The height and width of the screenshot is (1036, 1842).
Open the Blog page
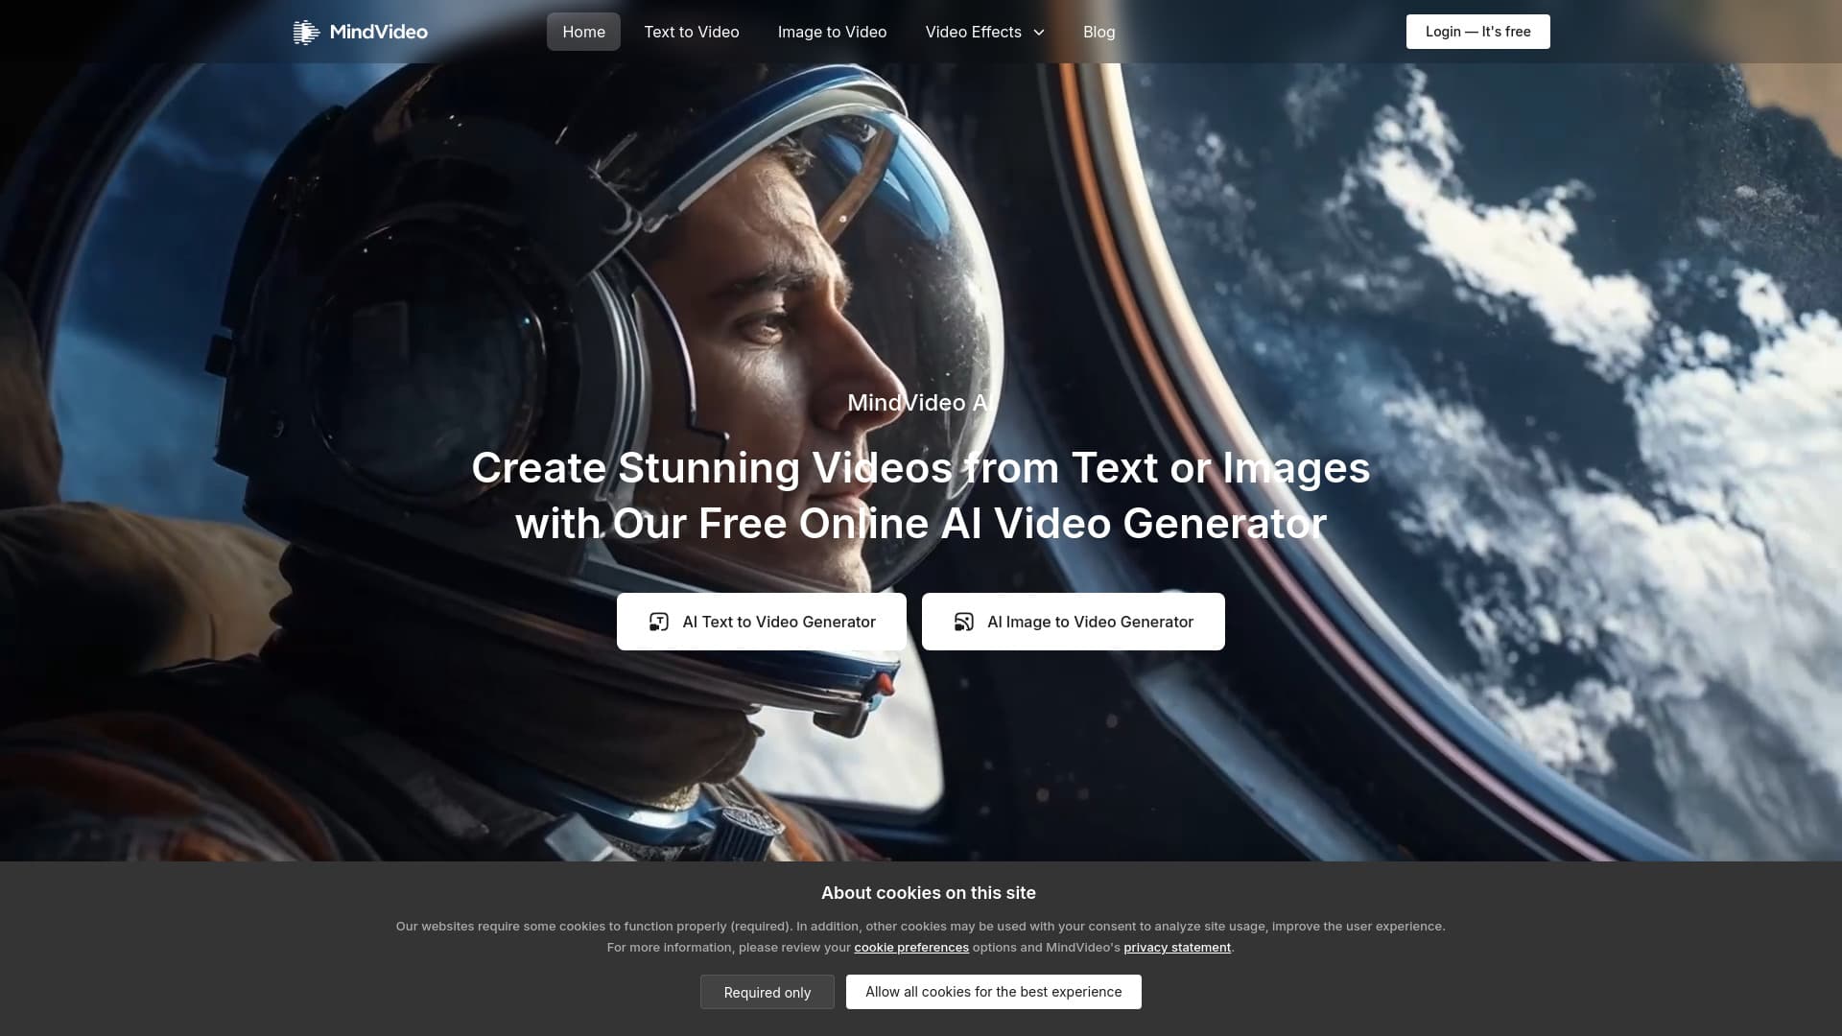point(1098,32)
